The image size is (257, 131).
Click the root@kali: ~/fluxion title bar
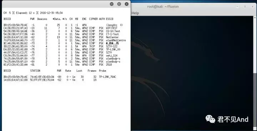point(163,6)
